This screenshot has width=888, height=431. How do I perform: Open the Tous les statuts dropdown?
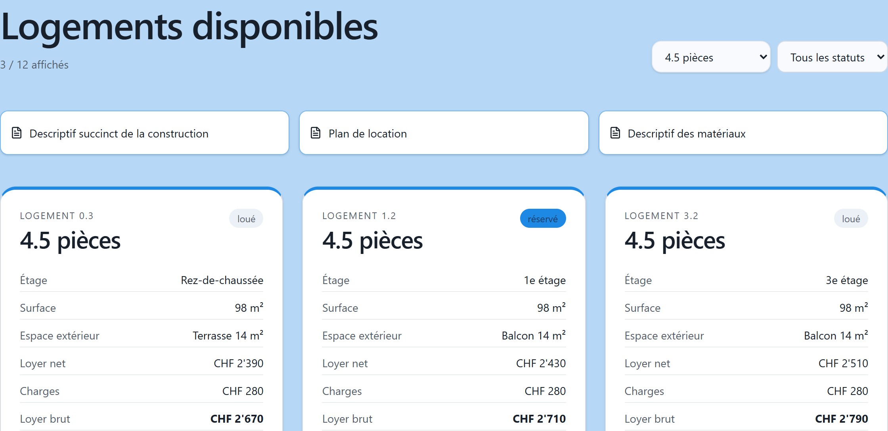[832, 57]
